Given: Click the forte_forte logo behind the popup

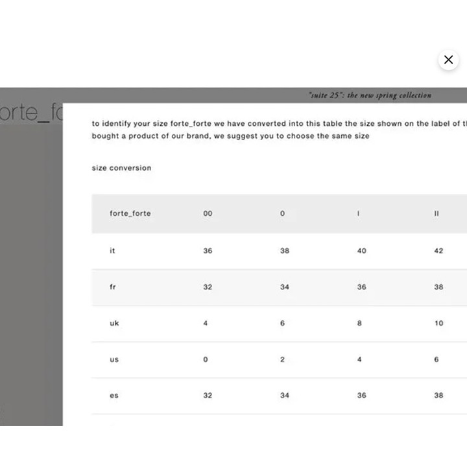Looking at the screenshot, I should [x=31, y=113].
